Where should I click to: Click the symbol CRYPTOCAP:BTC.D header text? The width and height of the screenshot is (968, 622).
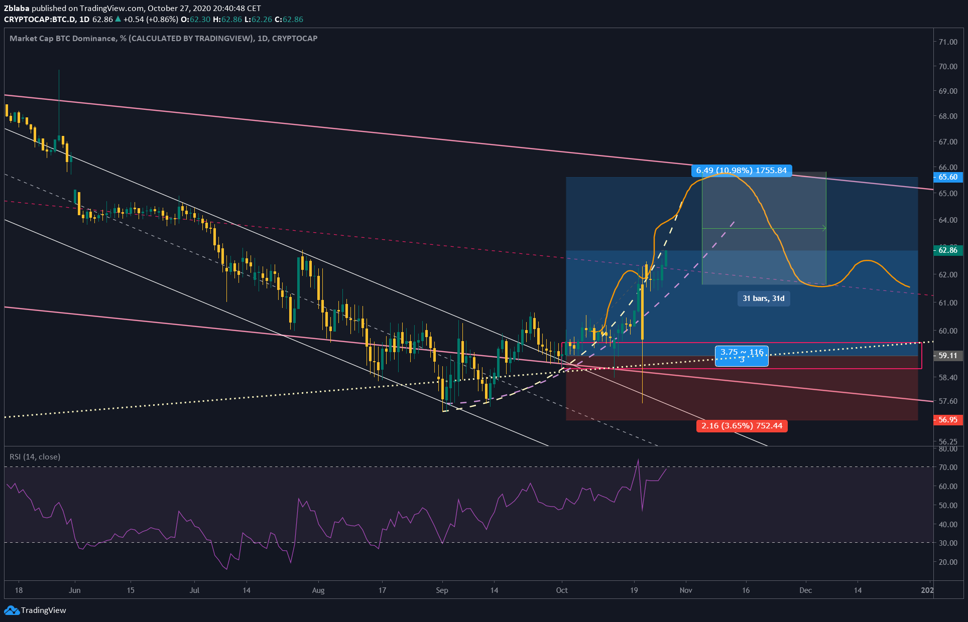40,19
